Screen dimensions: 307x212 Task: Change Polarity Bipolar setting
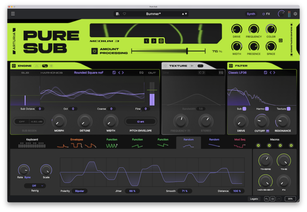[x=79, y=191]
